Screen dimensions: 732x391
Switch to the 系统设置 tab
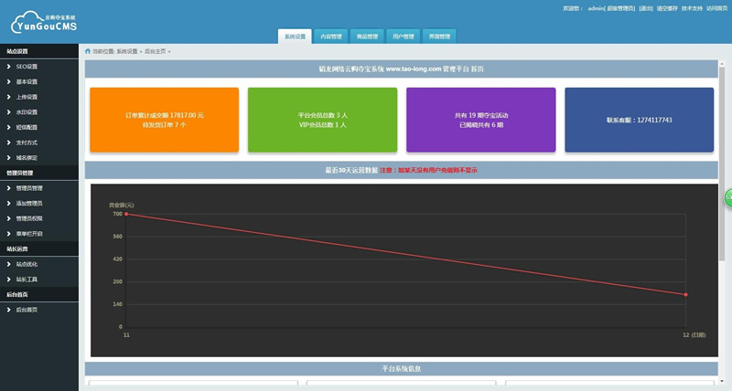click(x=295, y=37)
